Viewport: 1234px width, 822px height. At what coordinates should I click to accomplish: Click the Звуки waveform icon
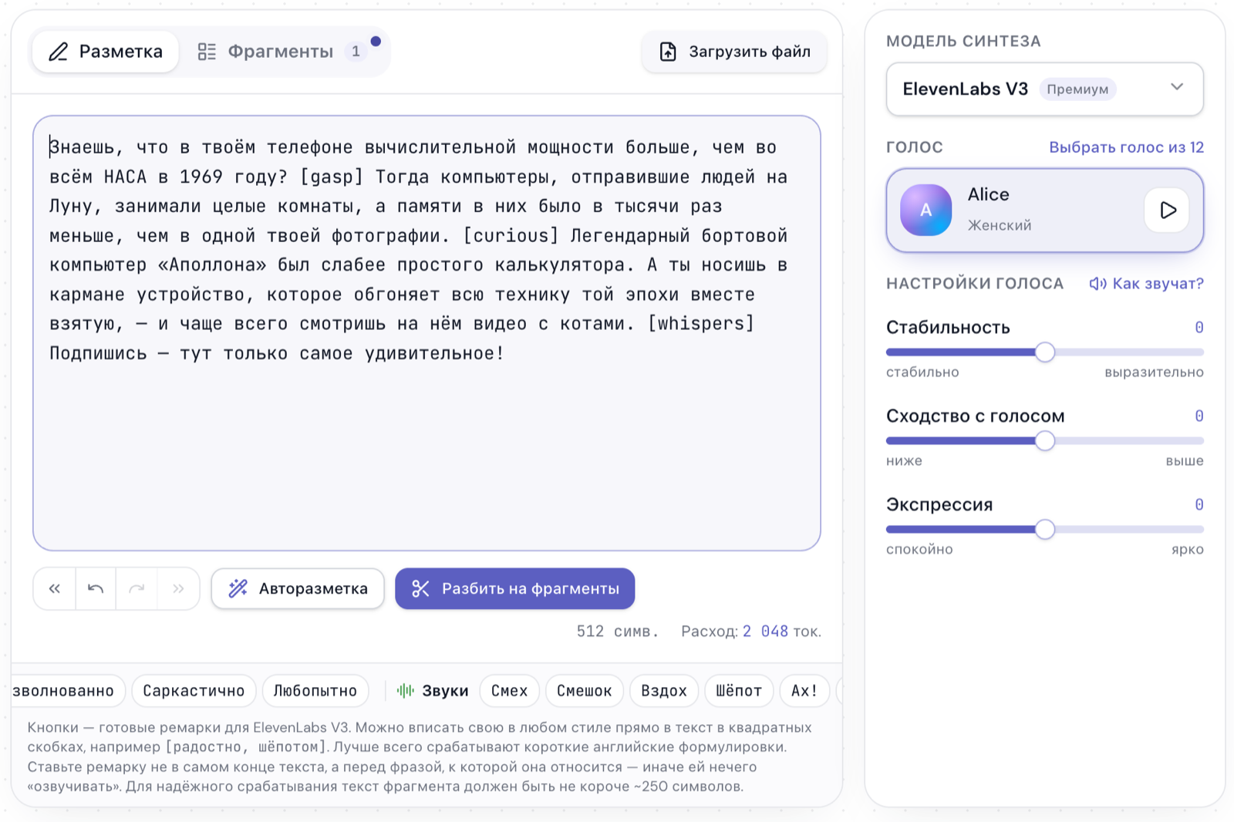pos(405,691)
